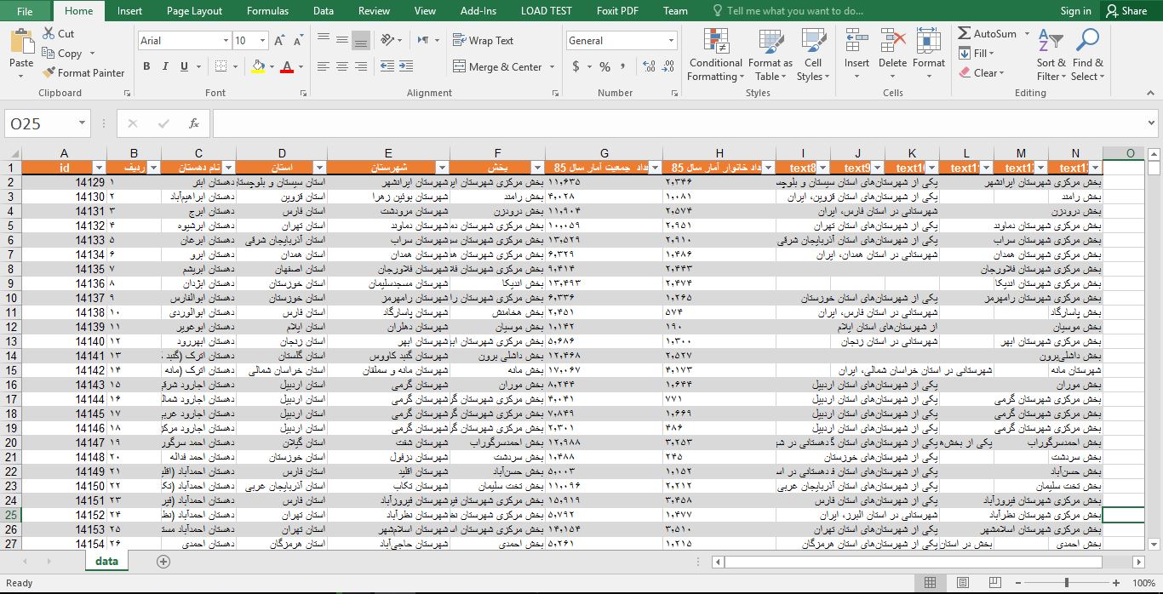This screenshot has width=1163, height=594.
Task: Increase font size with large A icon
Action: [x=279, y=40]
